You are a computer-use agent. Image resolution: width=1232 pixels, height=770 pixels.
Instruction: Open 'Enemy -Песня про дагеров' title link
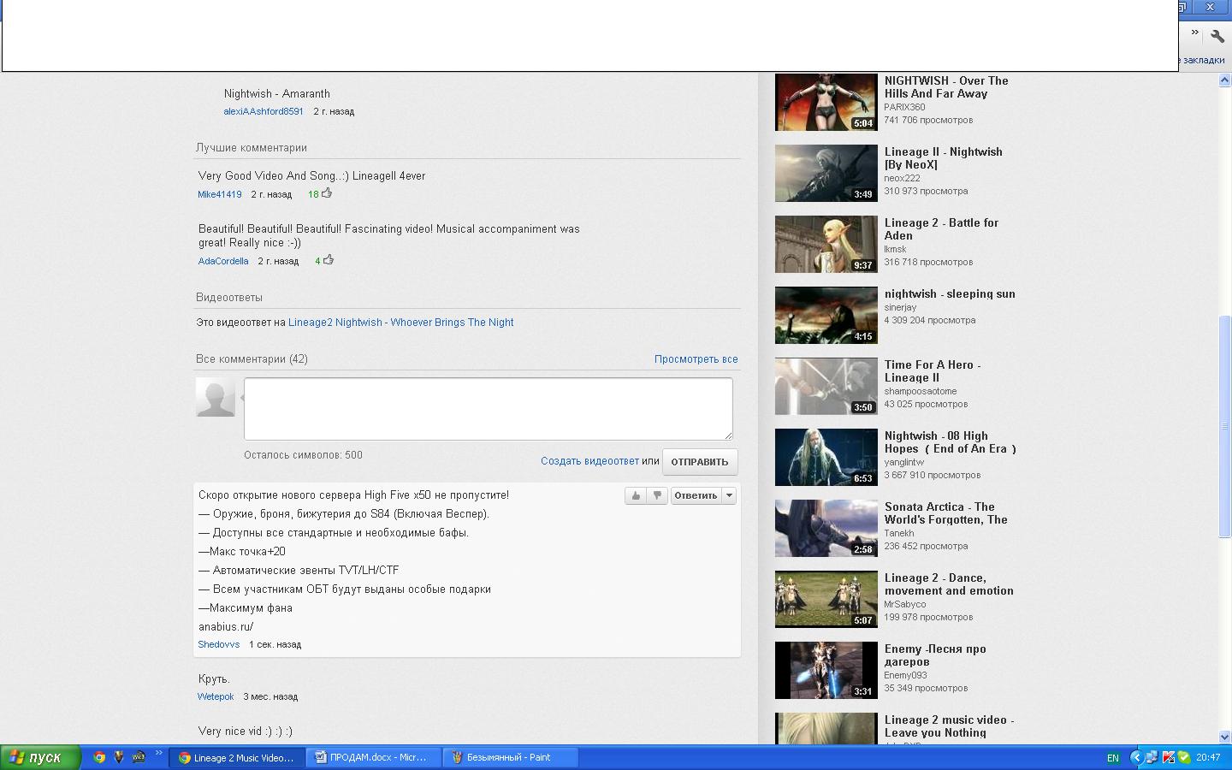click(935, 655)
